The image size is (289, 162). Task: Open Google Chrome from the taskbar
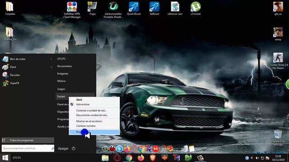[x=129, y=158]
